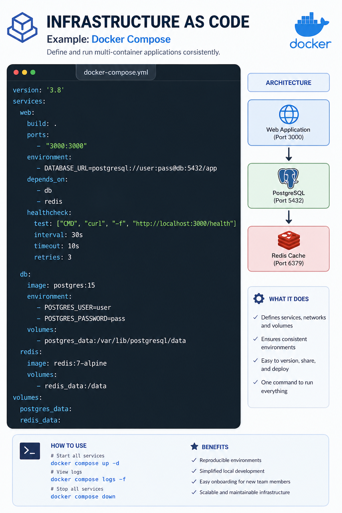This screenshot has height=513, width=342.
Task: Click the top-level 'postgres_data:' volume entry
Action: (46, 409)
